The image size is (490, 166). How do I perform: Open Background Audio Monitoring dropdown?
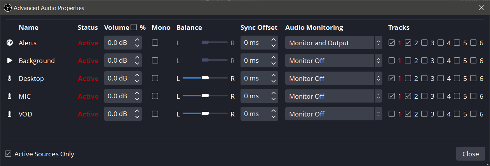pyautogui.click(x=333, y=61)
